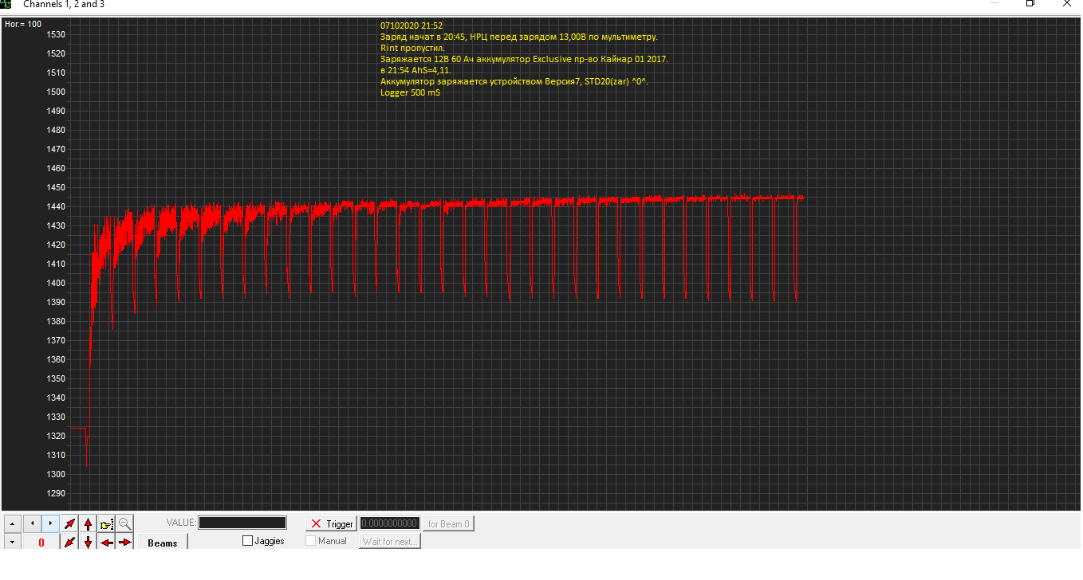Click the 'Wait for next...' button

tap(390, 542)
